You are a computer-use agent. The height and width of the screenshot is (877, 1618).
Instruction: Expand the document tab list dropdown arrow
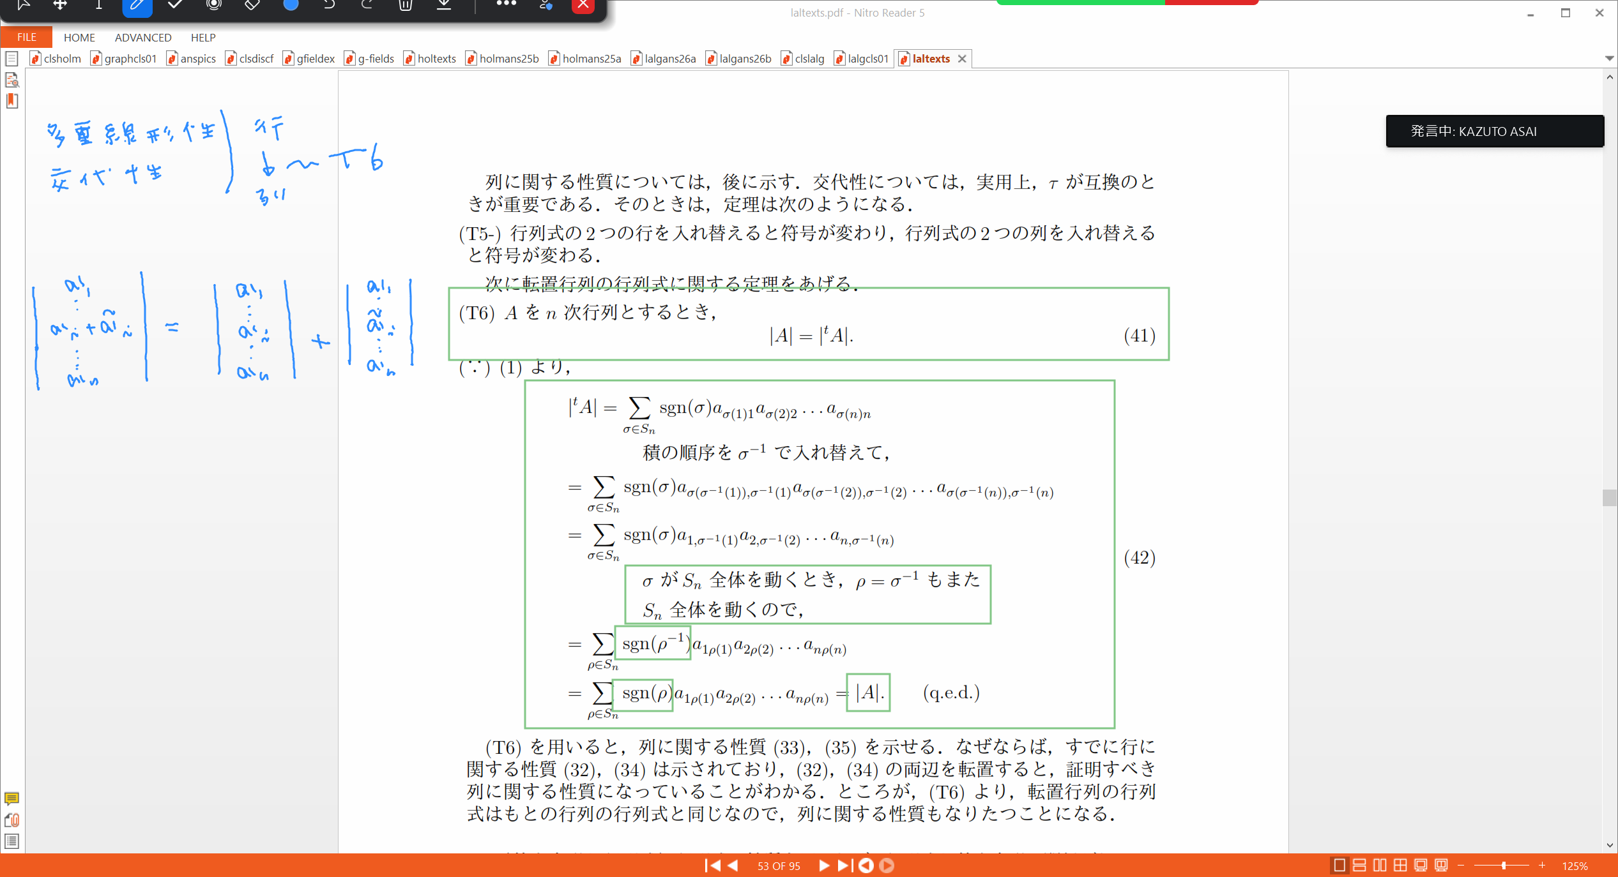(x=1609, y=58)
